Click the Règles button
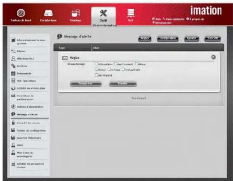Image resolution: width=233 pixels, height=181 pixels. 144,39
